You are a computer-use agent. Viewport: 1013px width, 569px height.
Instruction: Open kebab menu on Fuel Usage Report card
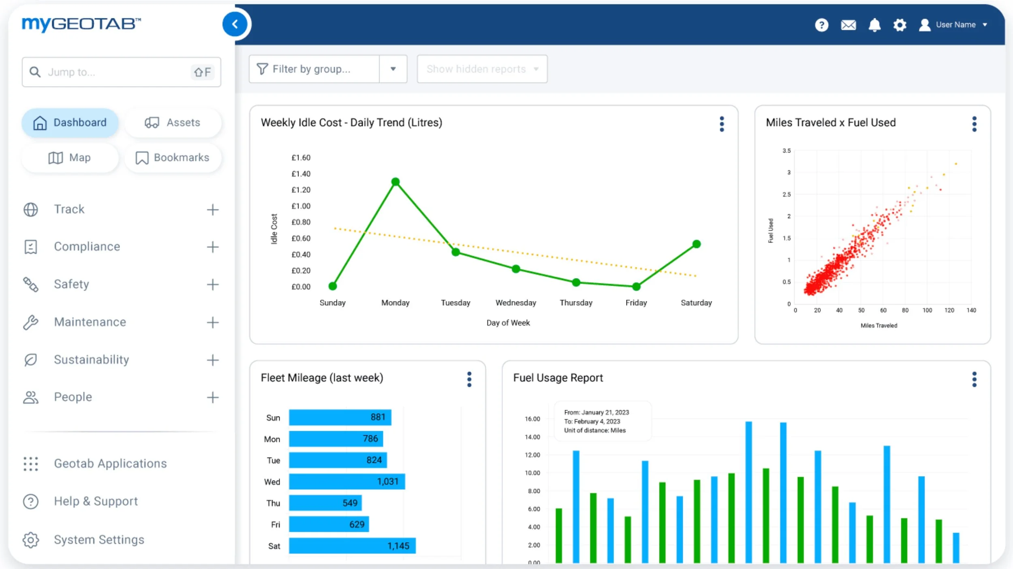[x=974, y=379]
